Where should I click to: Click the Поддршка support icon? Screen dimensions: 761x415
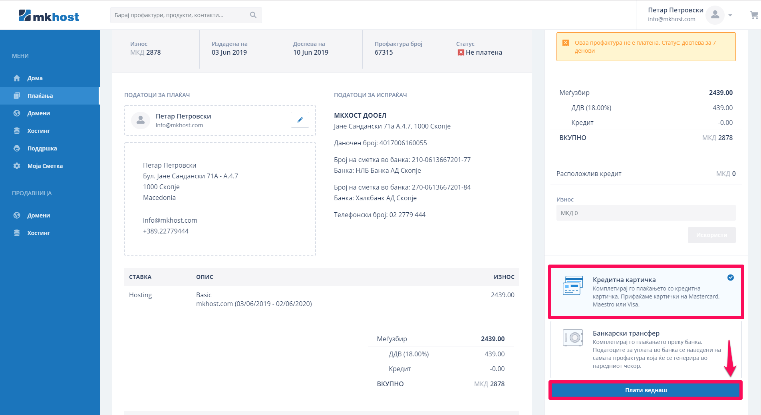(x=17, y=148)
